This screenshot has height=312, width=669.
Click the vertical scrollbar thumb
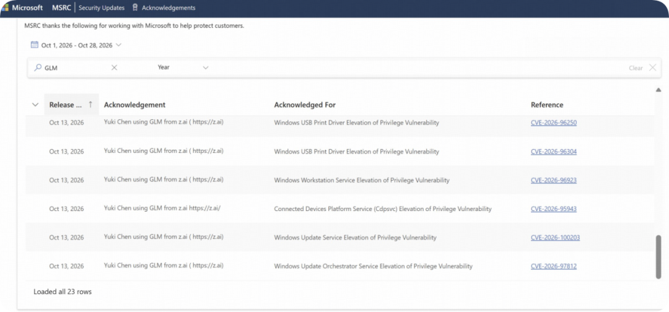(658, 256)
